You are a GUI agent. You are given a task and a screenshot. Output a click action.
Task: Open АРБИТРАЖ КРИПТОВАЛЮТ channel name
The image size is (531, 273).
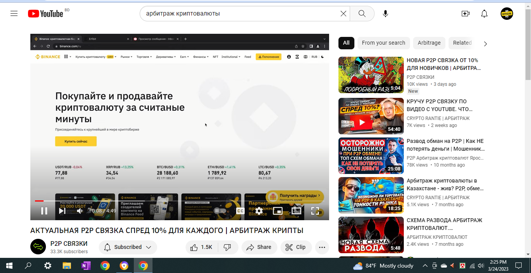point(437,237)
